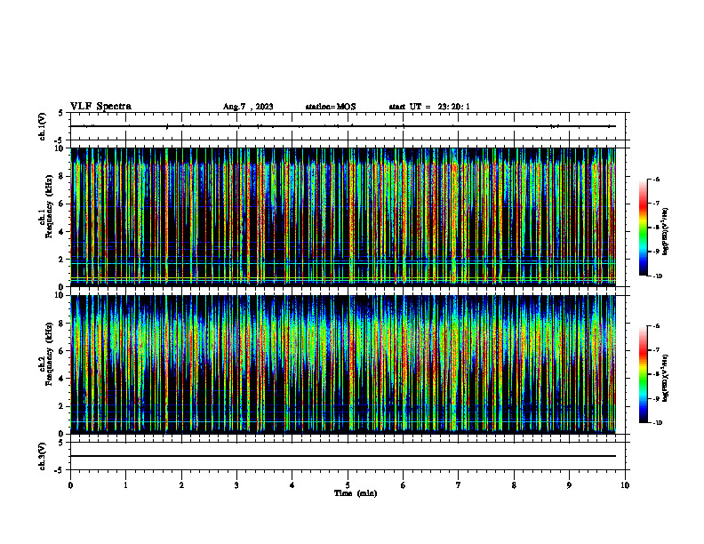Click time axis tick label '3'
This screenshot has height=544, width=704.
coord(236,485)
